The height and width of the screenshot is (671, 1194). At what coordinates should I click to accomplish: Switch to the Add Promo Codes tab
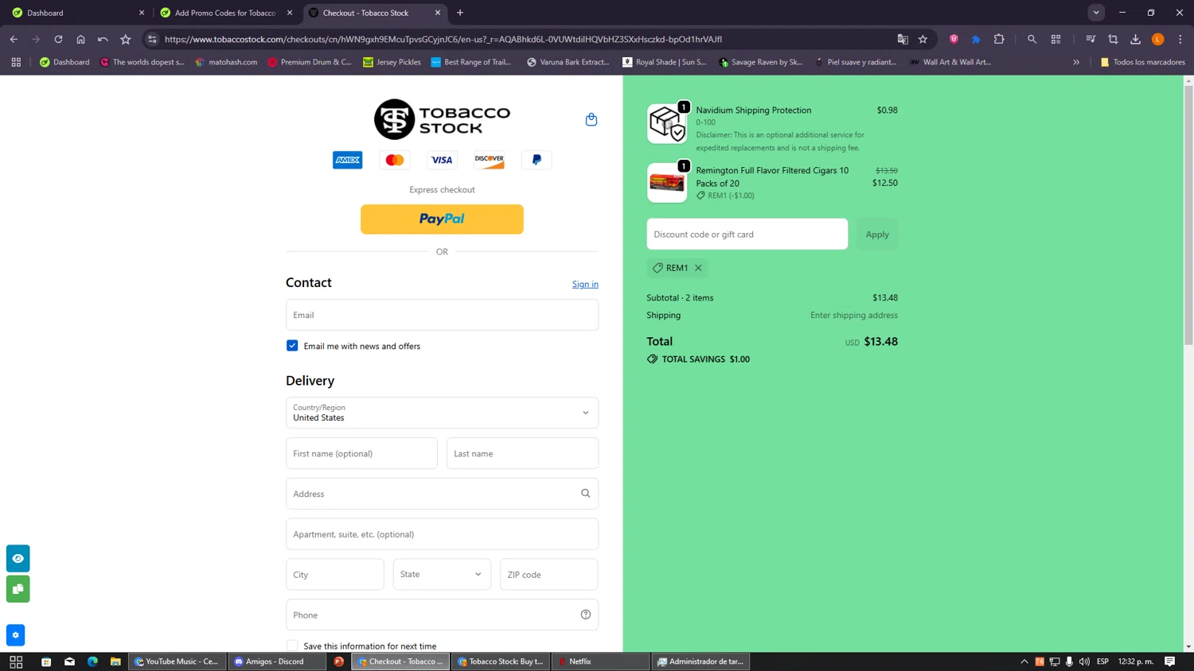226,13
